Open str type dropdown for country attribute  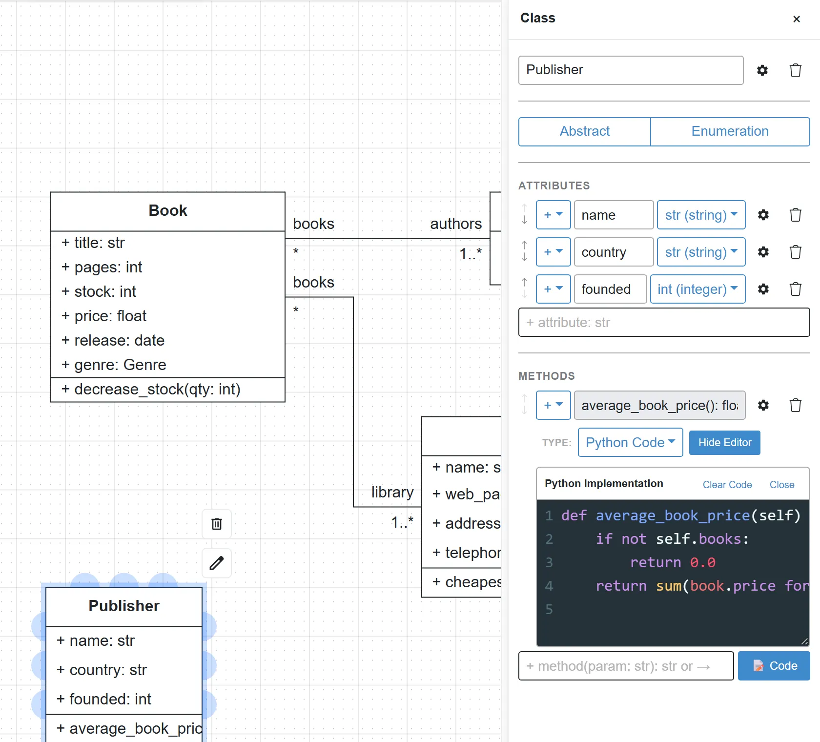(701, 252)
